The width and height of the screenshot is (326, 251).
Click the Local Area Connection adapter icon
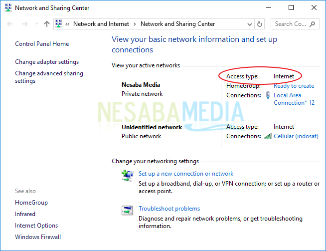[268, 95]
